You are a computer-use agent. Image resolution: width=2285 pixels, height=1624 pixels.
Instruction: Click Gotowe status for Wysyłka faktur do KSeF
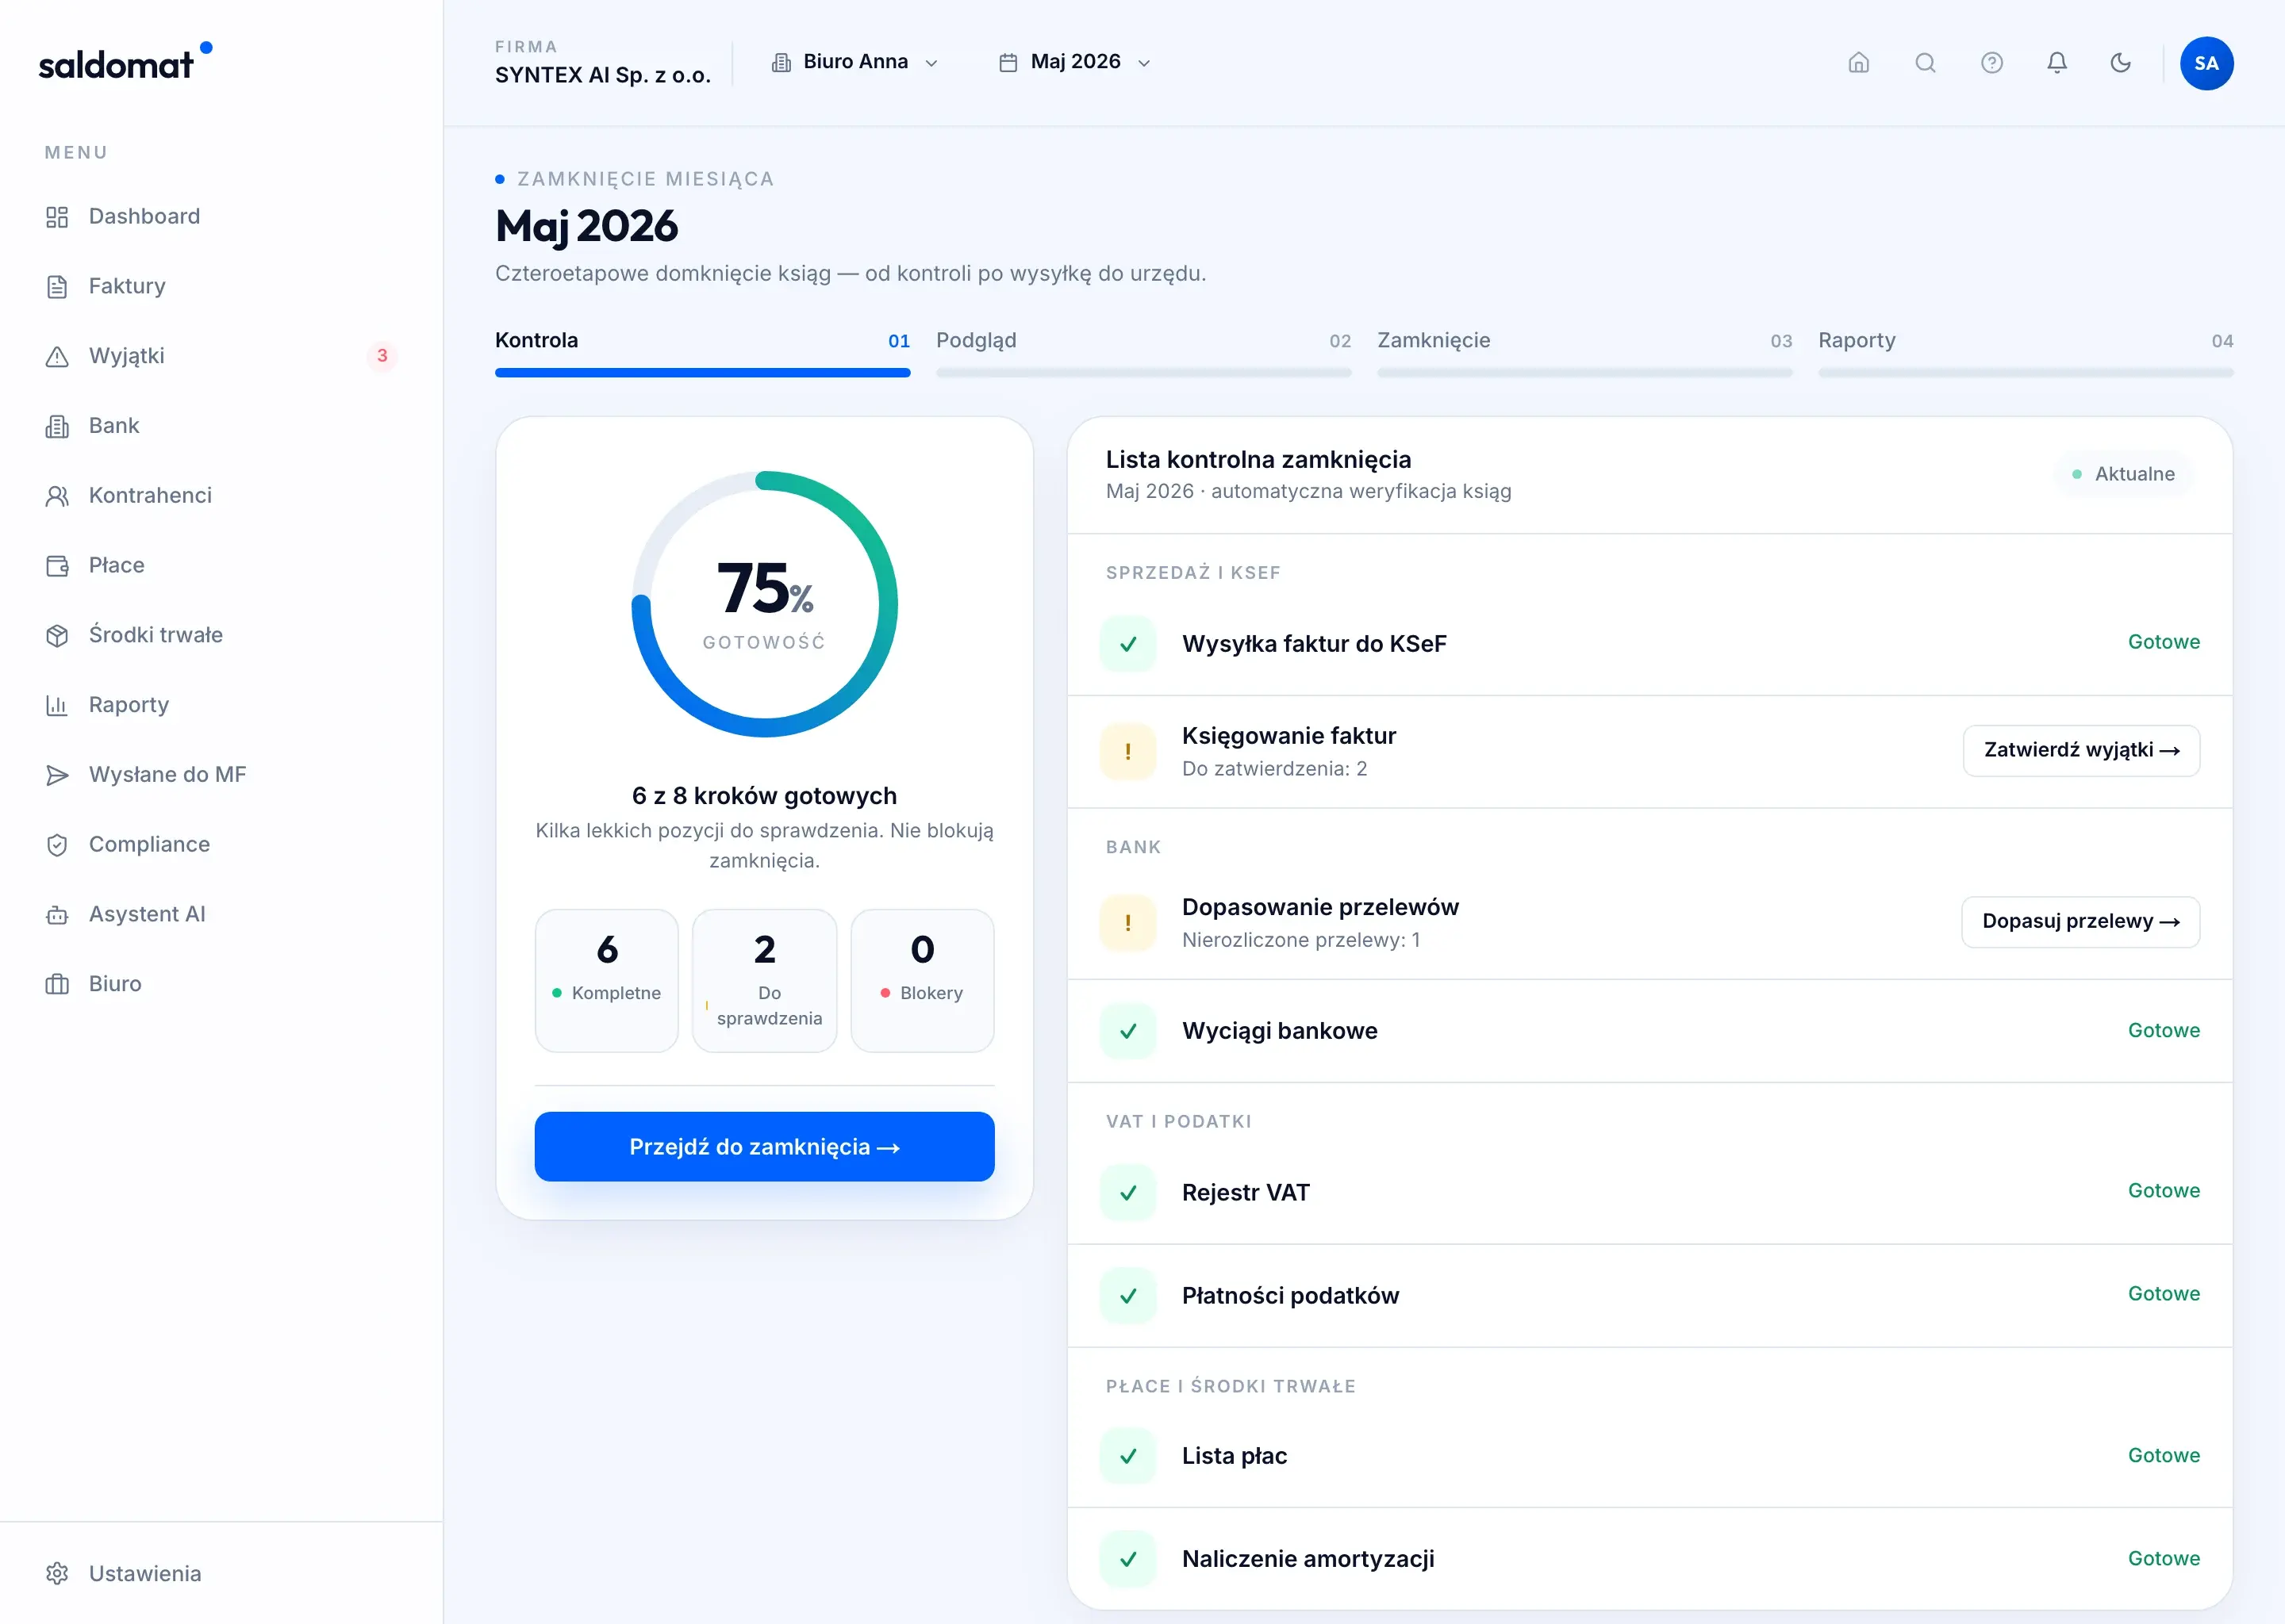pyautogui.click(x=2164, y=642)
